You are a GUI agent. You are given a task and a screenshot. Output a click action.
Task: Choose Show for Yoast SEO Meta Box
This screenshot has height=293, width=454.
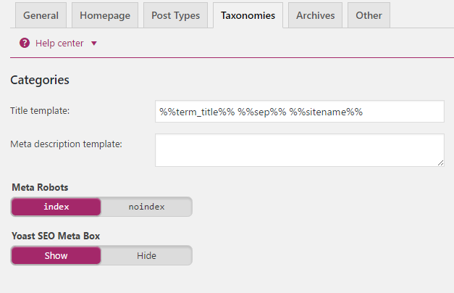click(56, 255)
